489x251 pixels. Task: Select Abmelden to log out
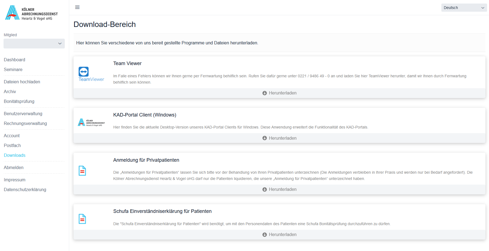tap(14, 168)
